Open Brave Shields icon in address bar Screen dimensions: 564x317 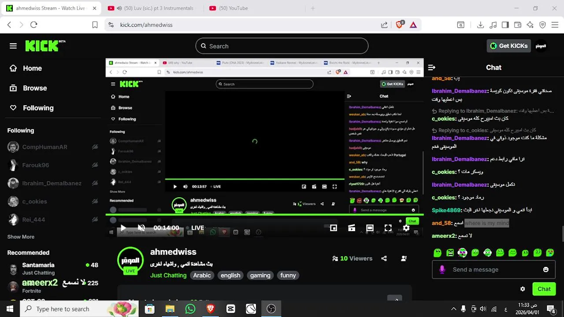[399, 25]
